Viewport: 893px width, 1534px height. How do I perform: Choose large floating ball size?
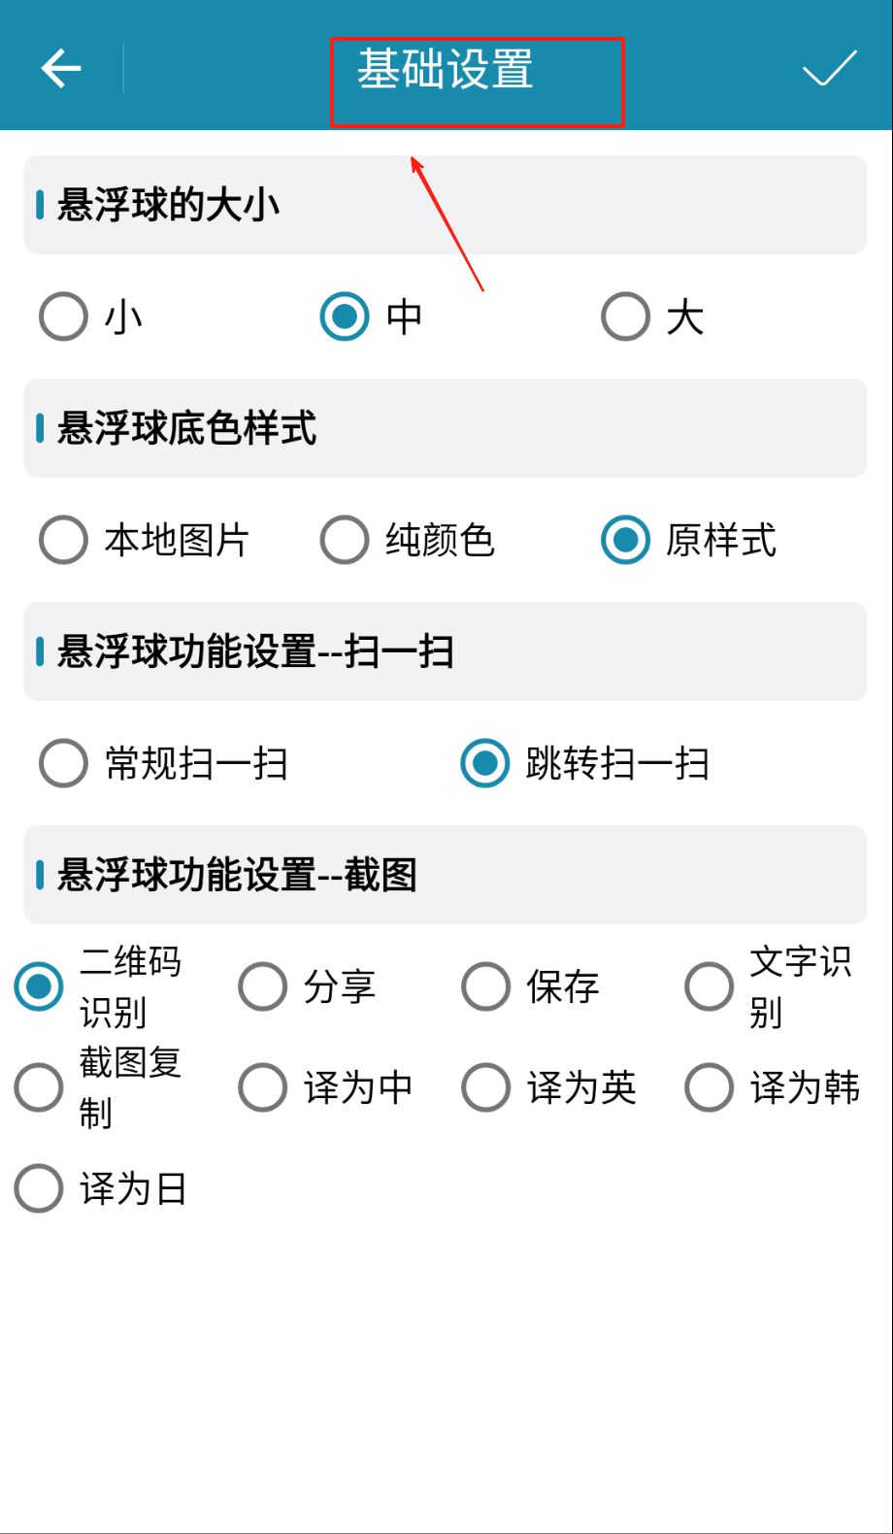pos(626,317)
